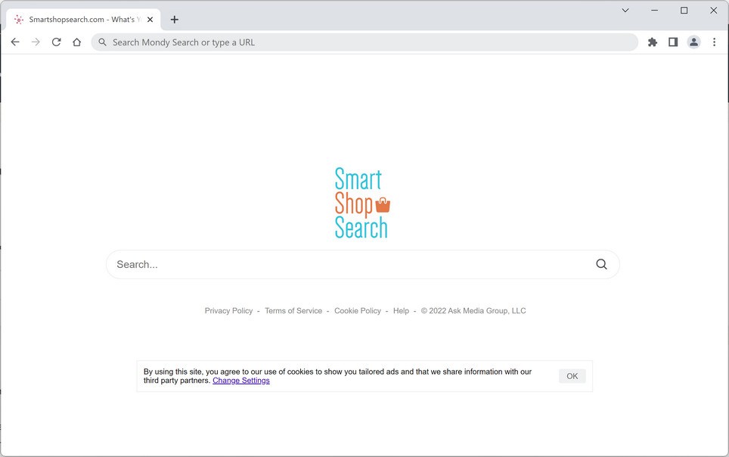Close the browser window
The height and width of the screenshot is (457, 729).
[x=713, y=11]
